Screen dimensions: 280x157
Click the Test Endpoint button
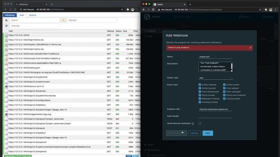coord(176,133)
